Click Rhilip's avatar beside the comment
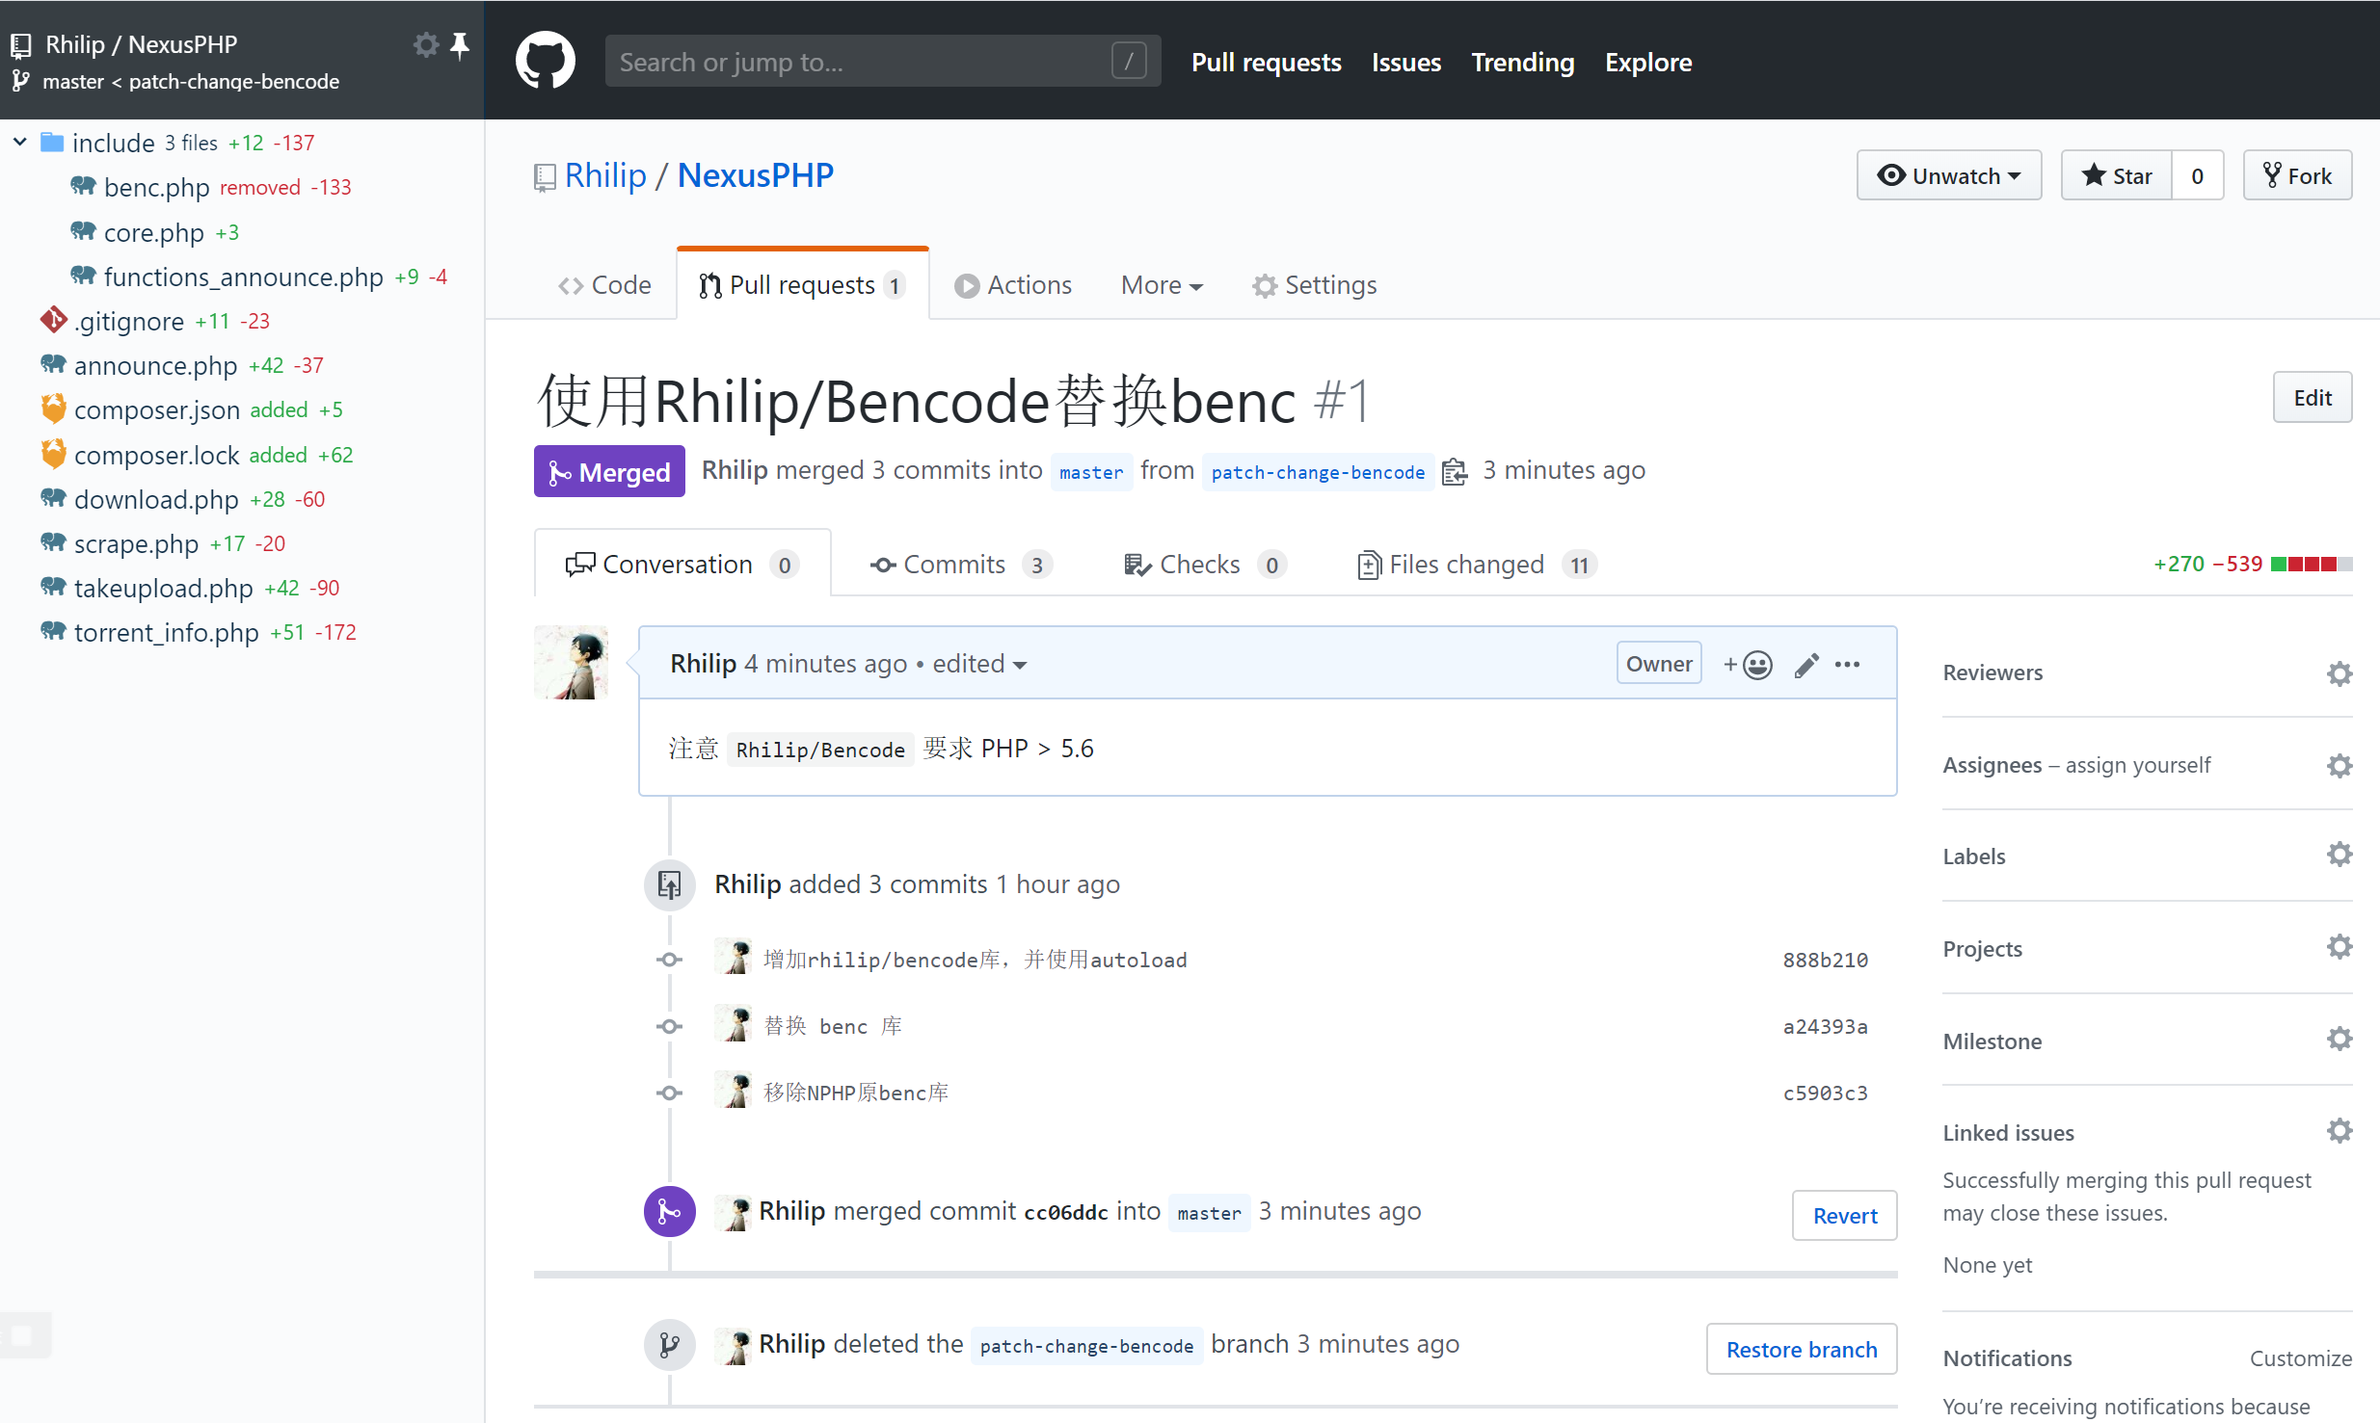The height and width of the screenshot is (1423, 2380). coord(571,663)
